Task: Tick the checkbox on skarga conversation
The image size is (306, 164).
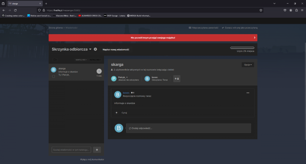Action: pos(54,77)
